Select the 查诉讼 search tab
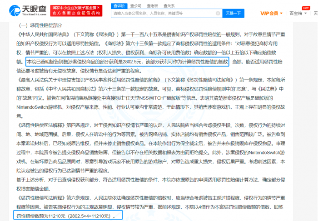Viewport: 318px width, 221px height. point(119,5)
